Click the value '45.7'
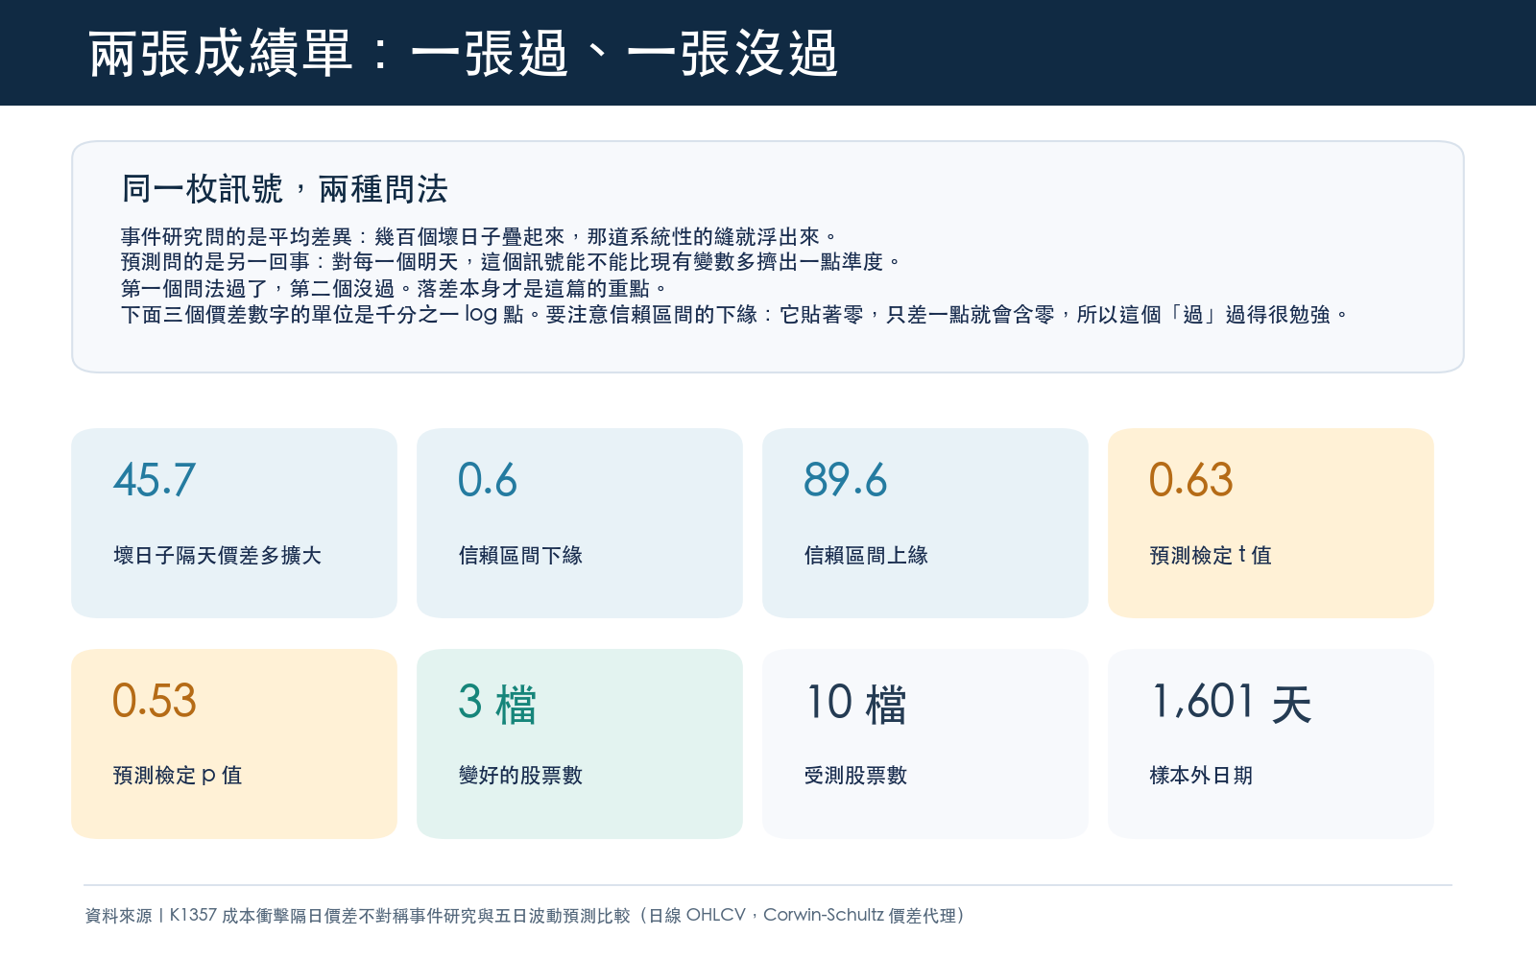Screen dimensions: 1536x960 click(x=155, y=480)
